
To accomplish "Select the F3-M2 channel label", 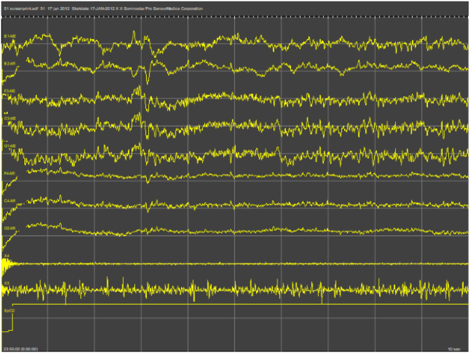I will click(x=10, y=91).
